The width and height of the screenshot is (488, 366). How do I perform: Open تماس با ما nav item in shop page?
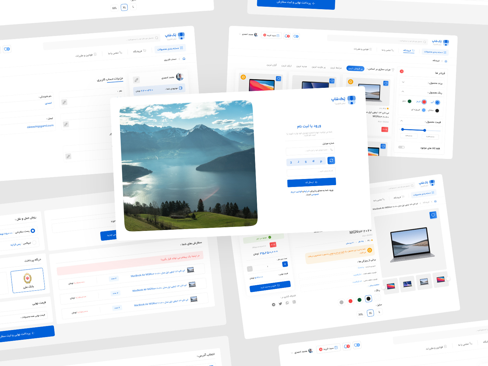[x=388, y=50]
